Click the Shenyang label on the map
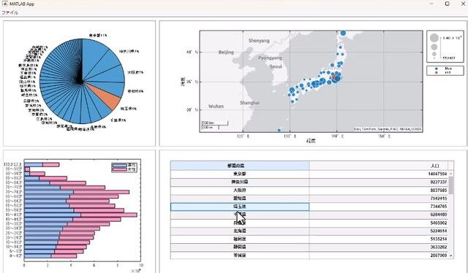This screenshot has width=468, height=273. pyautogui.click(x=258, y=41)
